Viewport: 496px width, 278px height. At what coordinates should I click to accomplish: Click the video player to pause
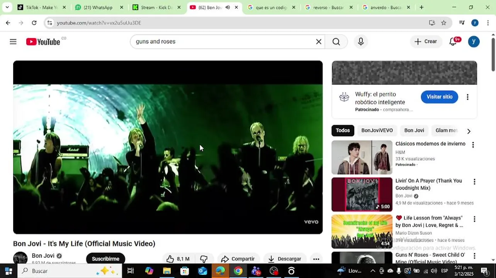pyautogui.click(x=168, y=147)
